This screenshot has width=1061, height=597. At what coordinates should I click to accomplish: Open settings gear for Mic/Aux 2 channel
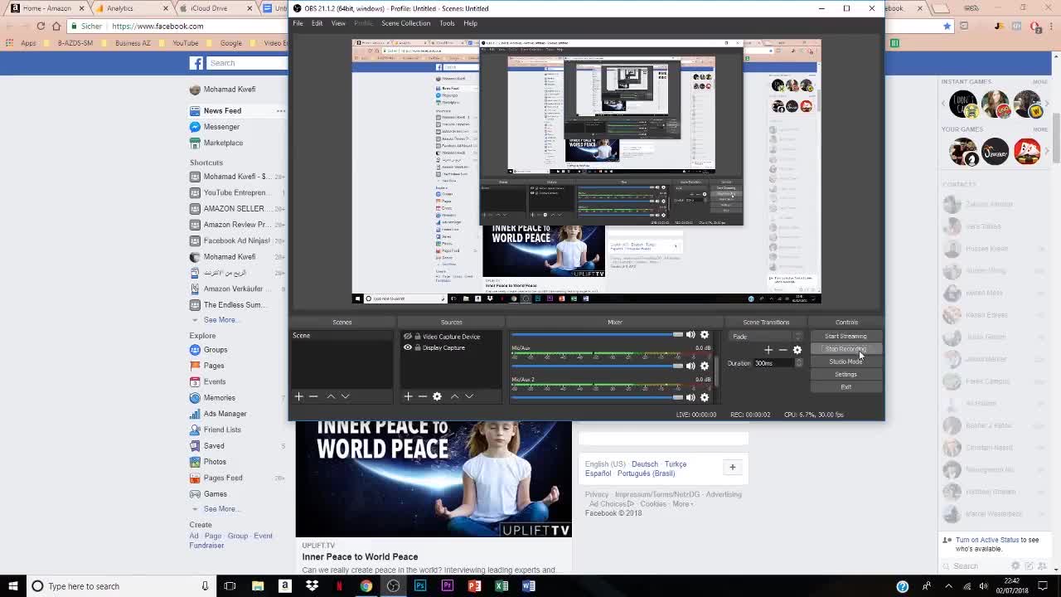705,397
